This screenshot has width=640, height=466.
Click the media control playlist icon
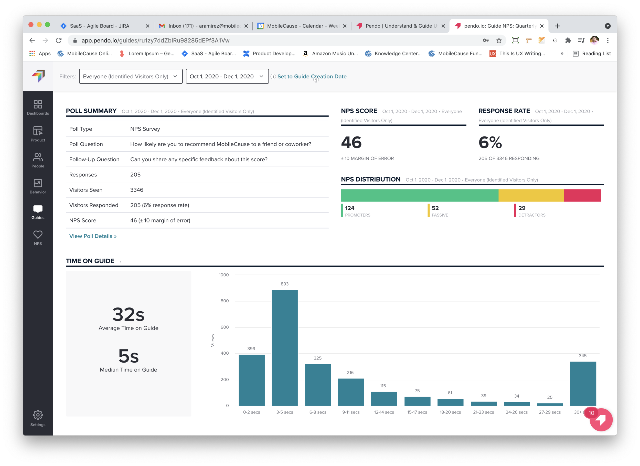coord(581,40)
